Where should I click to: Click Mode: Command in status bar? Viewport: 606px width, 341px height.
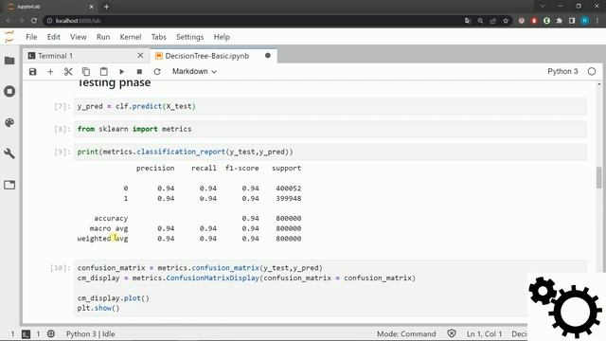coord(406,334)
